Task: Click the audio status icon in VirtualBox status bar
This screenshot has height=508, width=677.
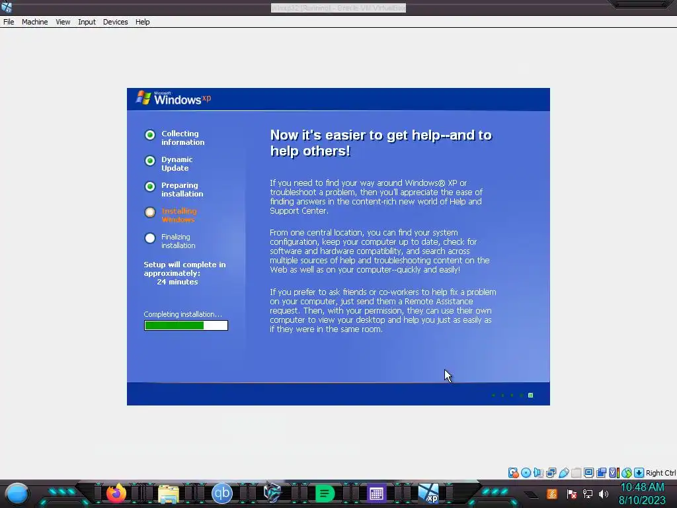Action: (x=538, y=472)
